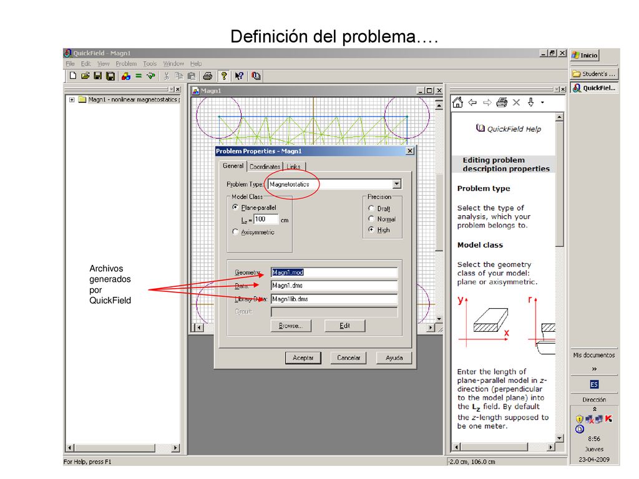
Task: Click the New document toolbar icon
Action: point(73,75)
